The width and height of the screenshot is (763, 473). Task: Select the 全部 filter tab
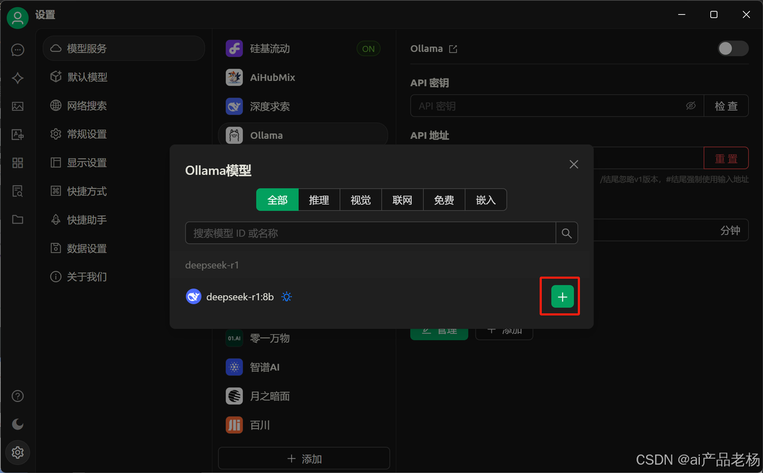(x=277, y=200)
